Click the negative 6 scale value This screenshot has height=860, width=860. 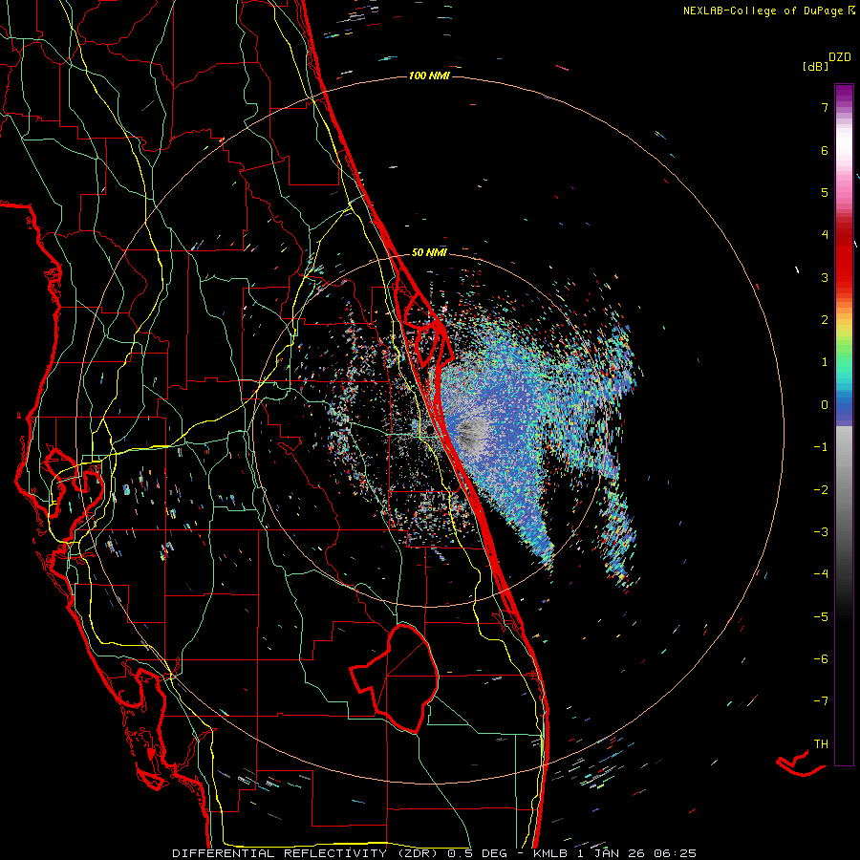(821, 658)
